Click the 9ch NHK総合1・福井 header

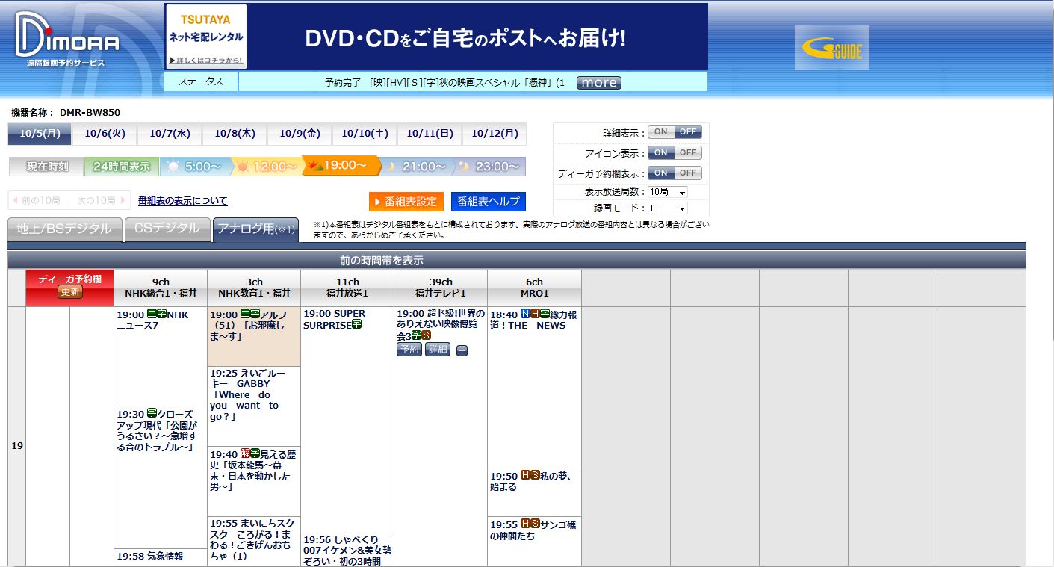(x=161, y=288)
